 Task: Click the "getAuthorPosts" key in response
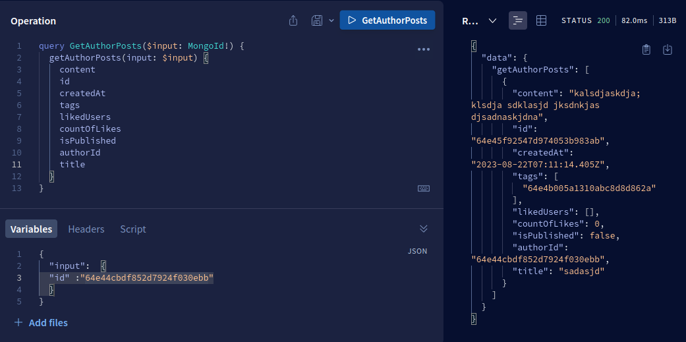coord(532,69)
